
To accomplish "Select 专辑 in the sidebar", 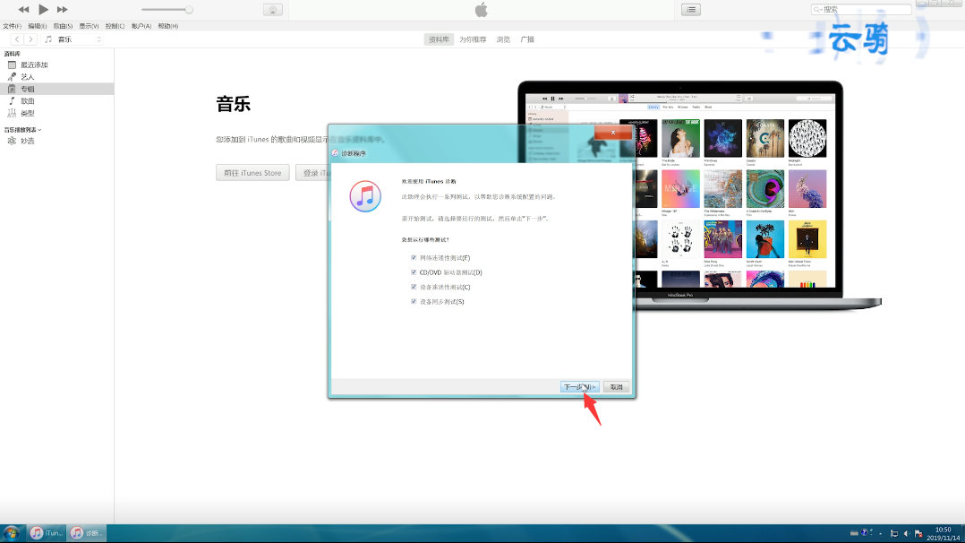I will [x=56, y=89].
